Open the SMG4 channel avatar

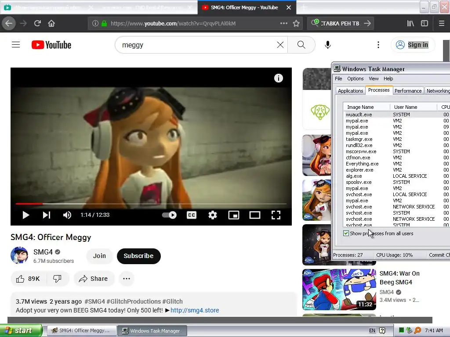[19, 255]
